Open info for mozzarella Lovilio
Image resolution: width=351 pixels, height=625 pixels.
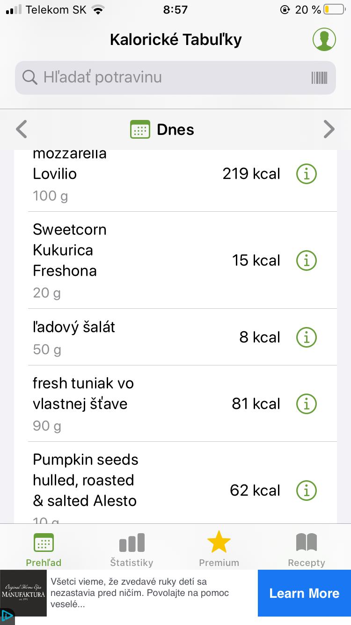[x=307, y=174]
